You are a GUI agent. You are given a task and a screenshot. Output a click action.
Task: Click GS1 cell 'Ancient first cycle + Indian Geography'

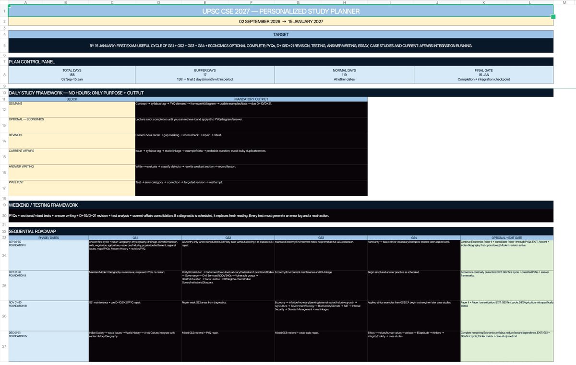point(135,255)
